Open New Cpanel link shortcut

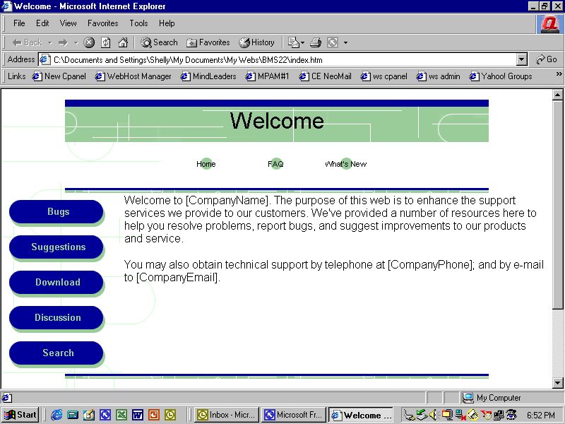(x=59, y=76)
